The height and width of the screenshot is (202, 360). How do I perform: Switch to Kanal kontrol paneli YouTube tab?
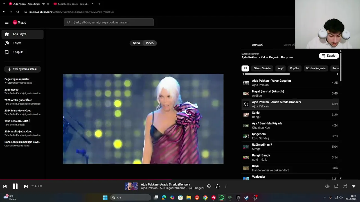[73, 4]
